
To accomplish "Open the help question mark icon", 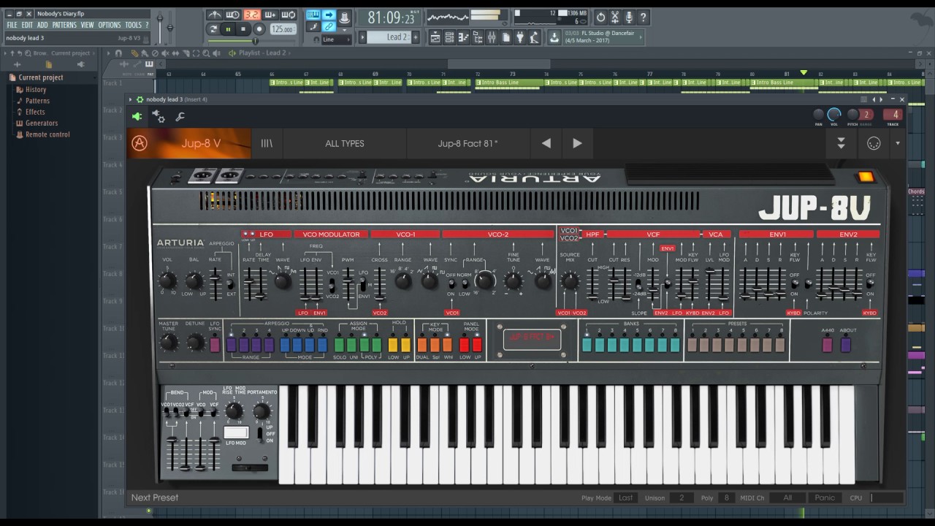I will tap(644, 16).
